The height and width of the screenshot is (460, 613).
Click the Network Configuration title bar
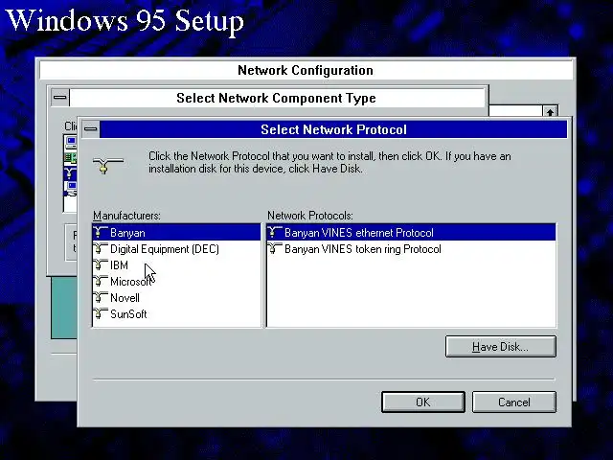point(306,70)
